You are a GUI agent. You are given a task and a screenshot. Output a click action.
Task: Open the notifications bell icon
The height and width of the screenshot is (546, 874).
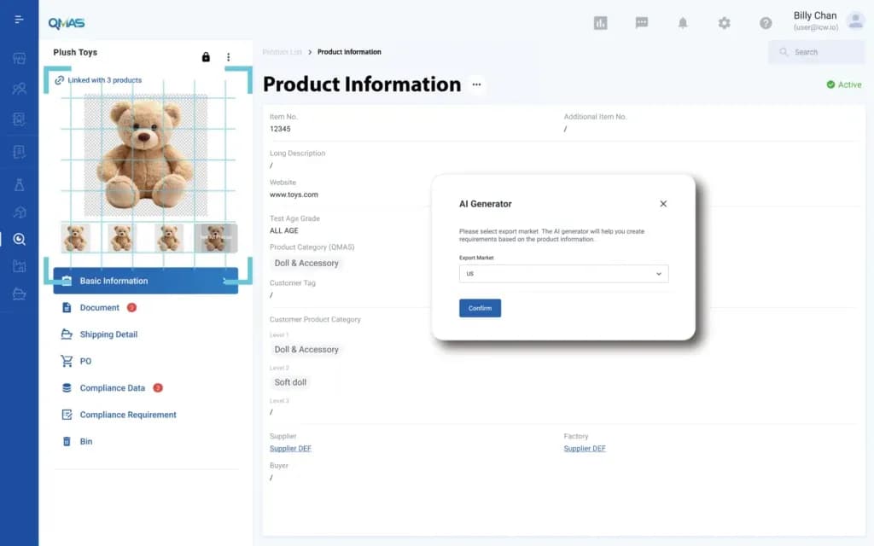tap(683, 23)
